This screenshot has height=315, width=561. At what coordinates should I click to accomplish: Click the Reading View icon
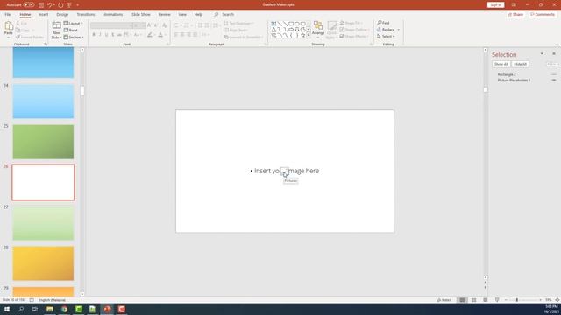coord(485,300)
